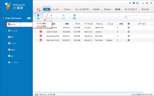Expand the 追加 dropdown arrow
This screenshot has width=154, height=96.
[x=42, y=18]
